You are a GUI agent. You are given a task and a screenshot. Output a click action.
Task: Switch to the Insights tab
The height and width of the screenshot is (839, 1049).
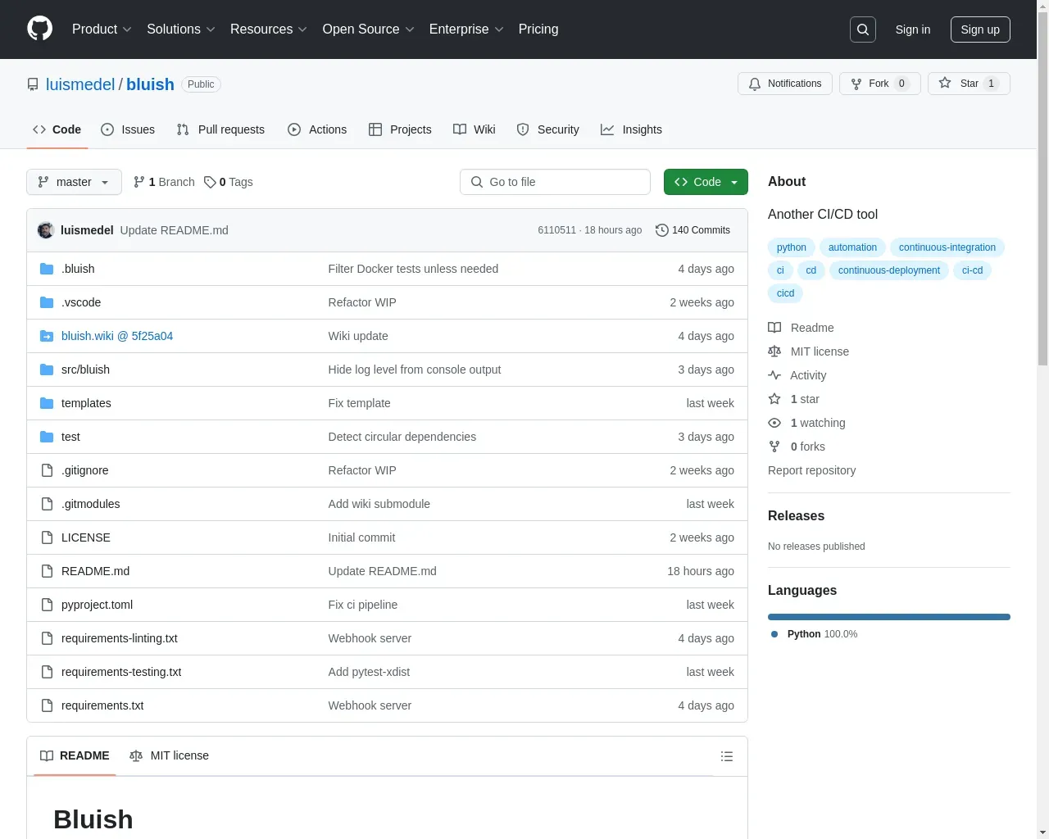click(x=631, y=129)
